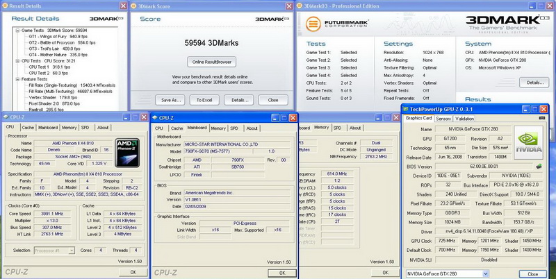Click the Close button in GPU-Z

[532, 274]
